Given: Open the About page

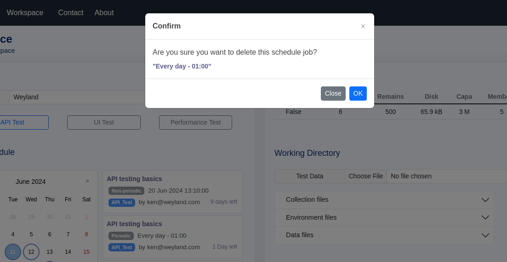Looking at the screenshot, I should (x=104, y=12).
